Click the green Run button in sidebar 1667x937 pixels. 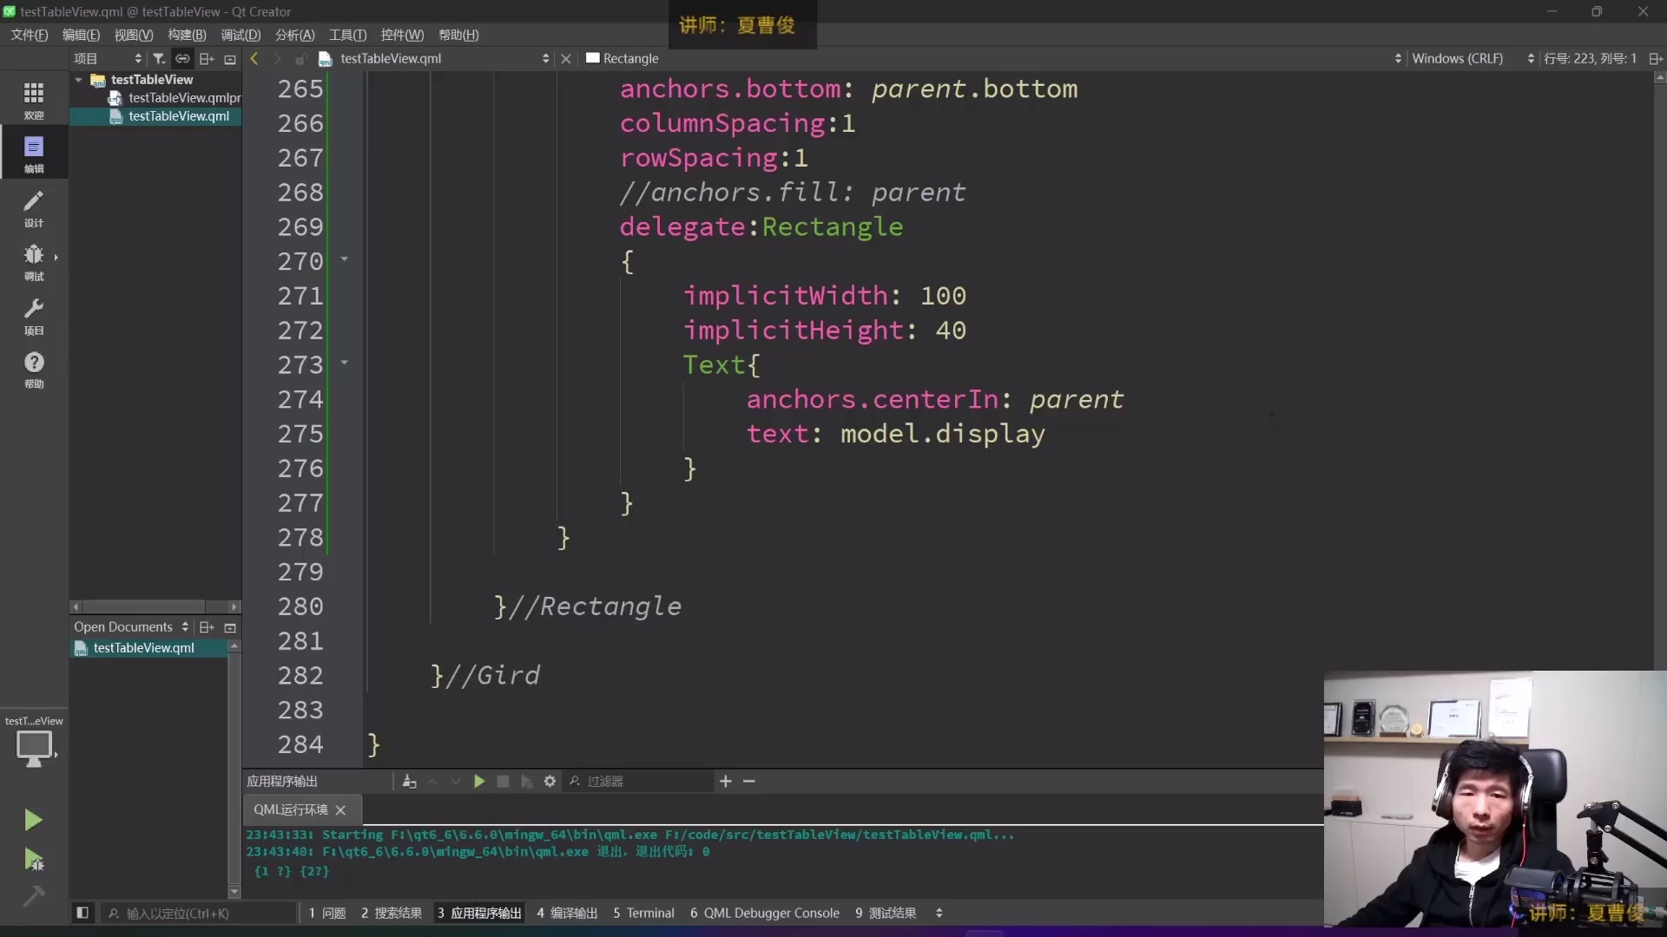point(33,820)
